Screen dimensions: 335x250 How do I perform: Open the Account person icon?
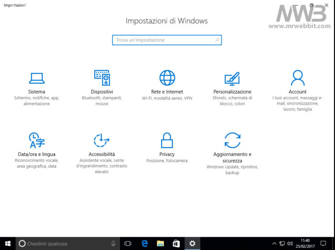(298, 78)
